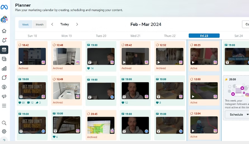Open Ads megaphone icon

[x=4, y=96]
